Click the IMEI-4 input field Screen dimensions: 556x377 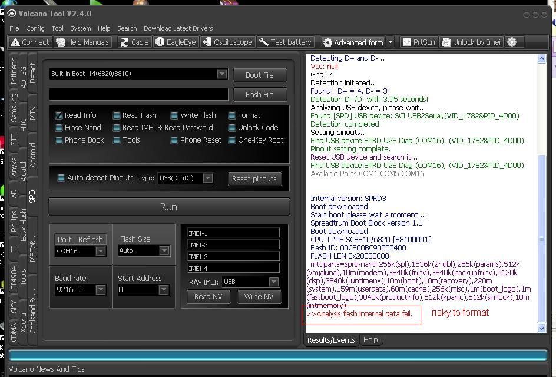(x=233, y=268)
